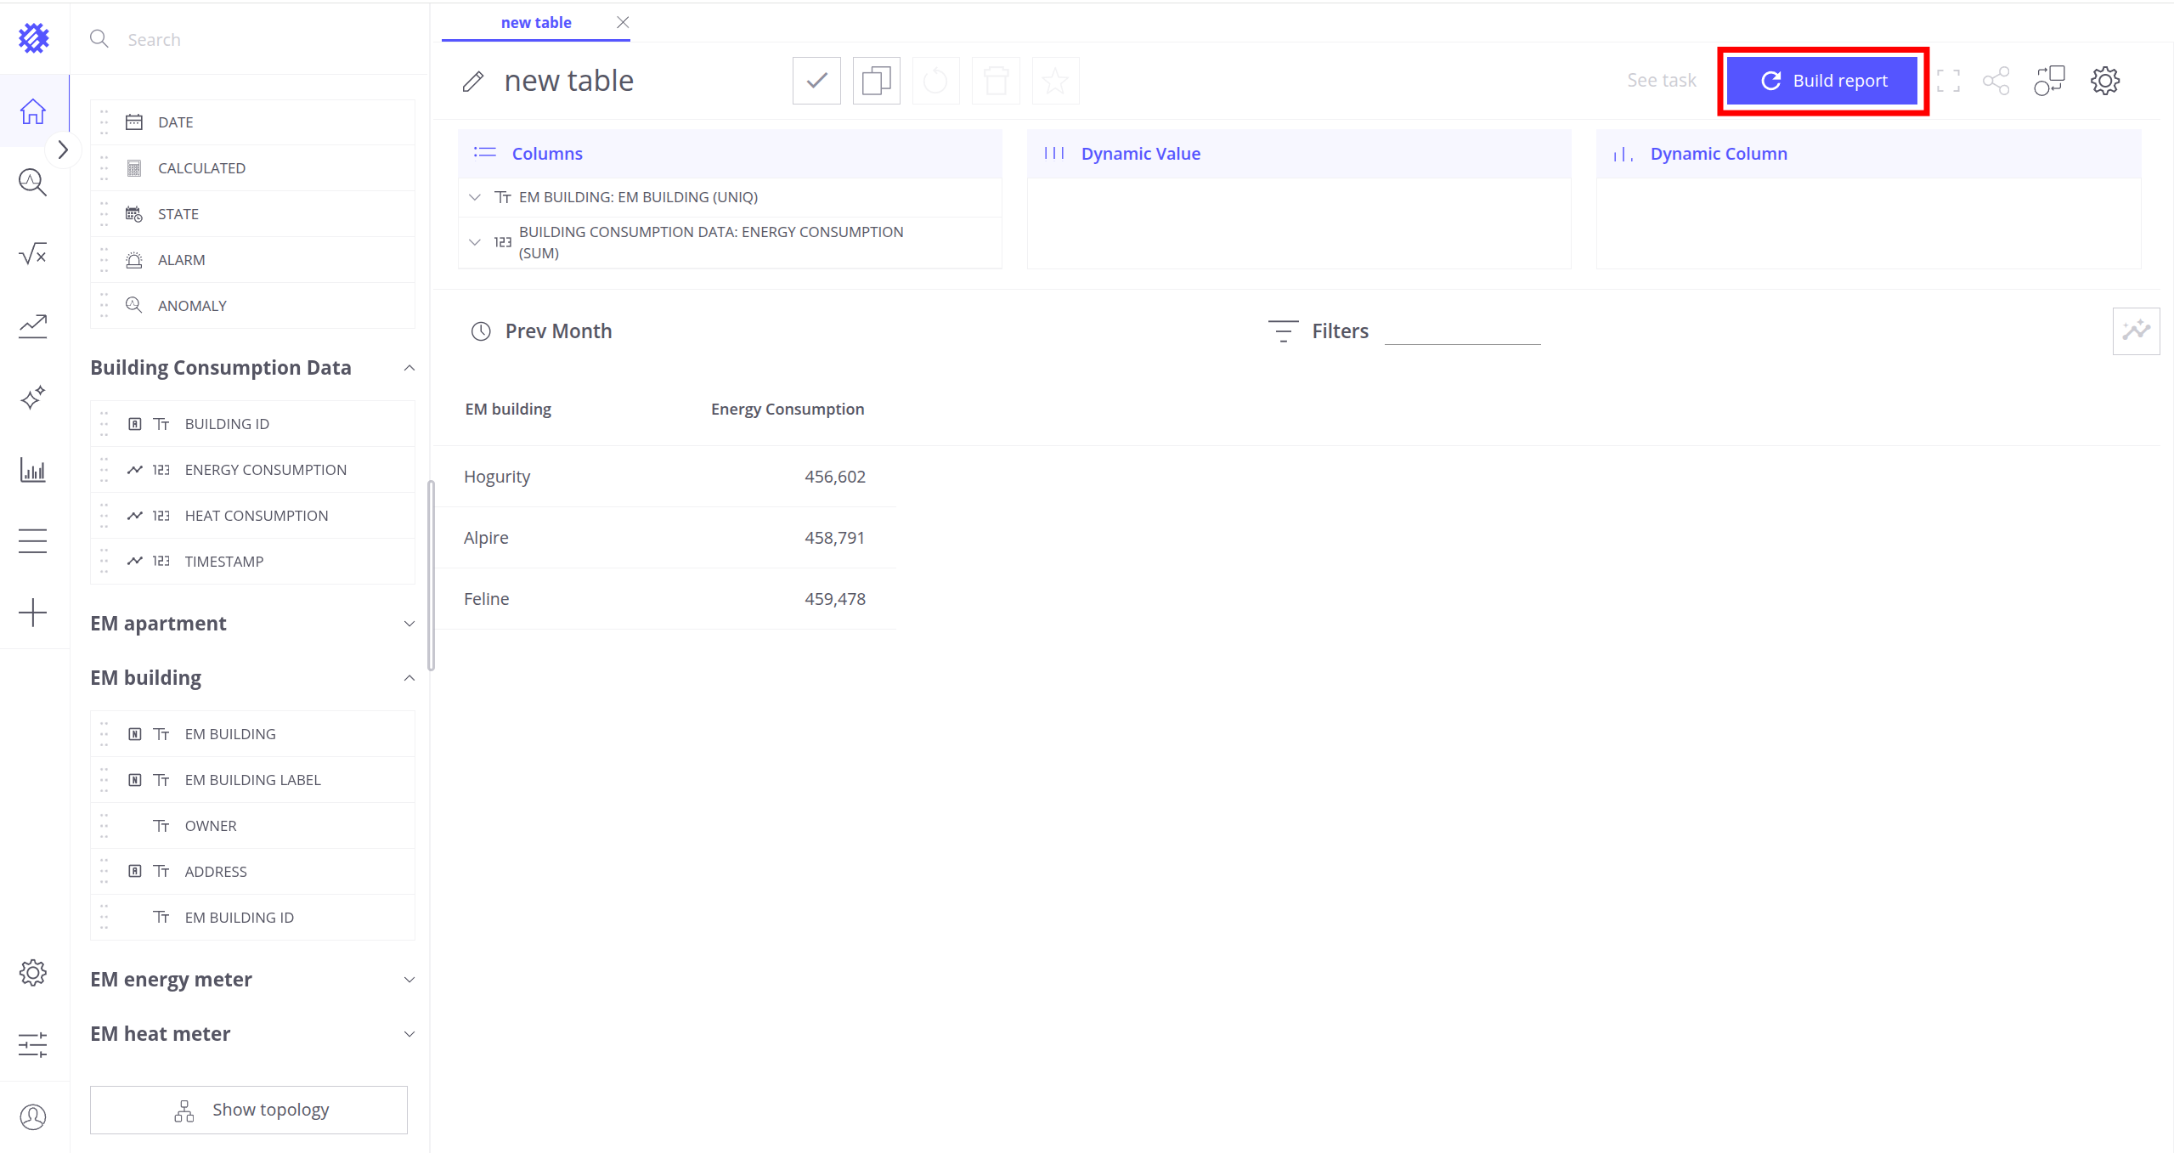Expand the left sidebar arrow
2174x1153 pixels.
point(62,150)
